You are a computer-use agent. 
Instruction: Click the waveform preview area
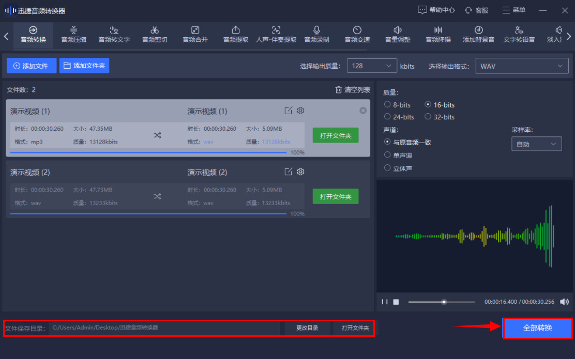coord(475,236)
